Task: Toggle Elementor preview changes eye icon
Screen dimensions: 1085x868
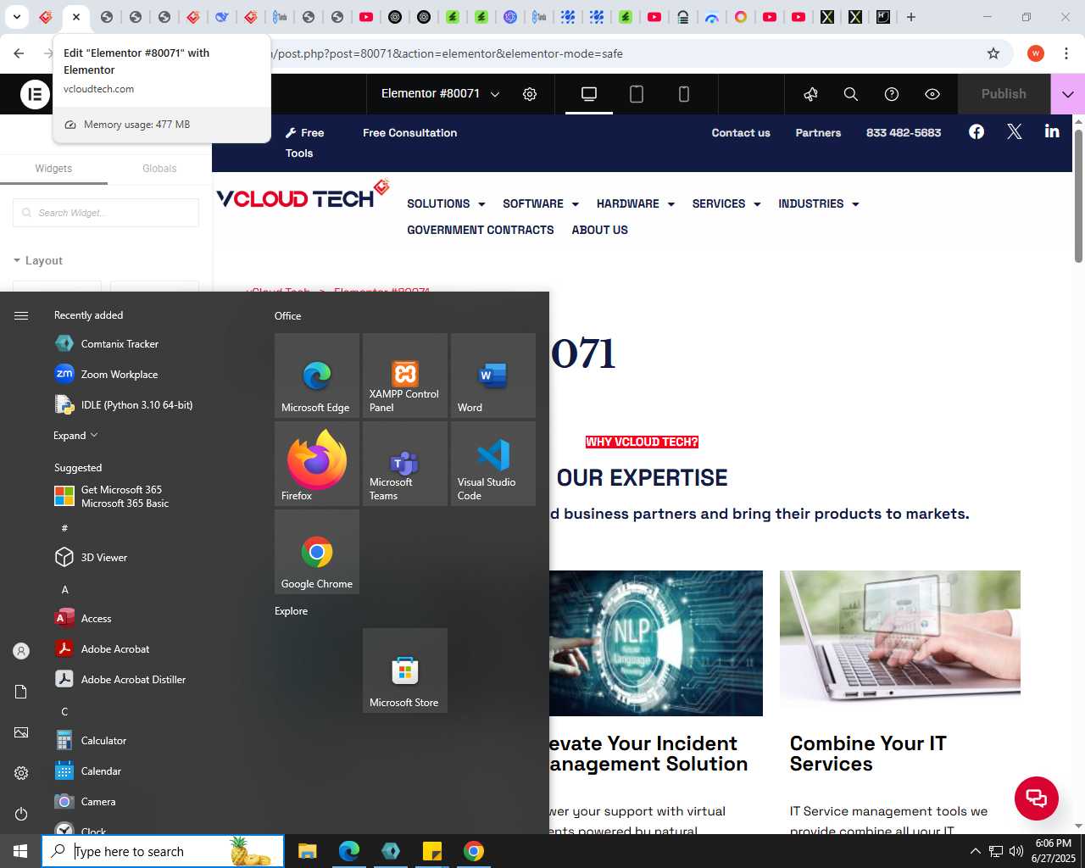Action: 932,94
